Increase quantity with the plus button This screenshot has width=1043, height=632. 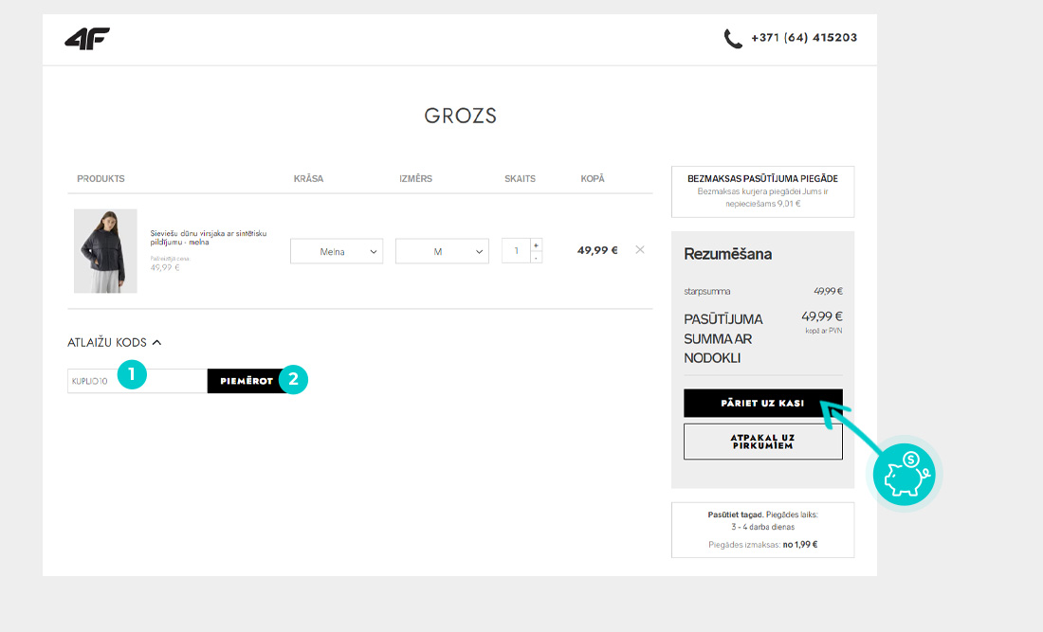click(537, 244)
